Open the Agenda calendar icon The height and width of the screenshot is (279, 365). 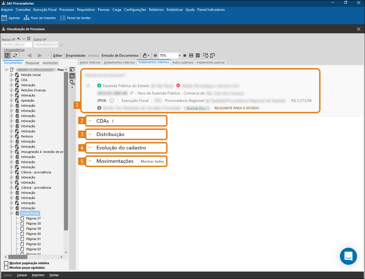(4, 18)
